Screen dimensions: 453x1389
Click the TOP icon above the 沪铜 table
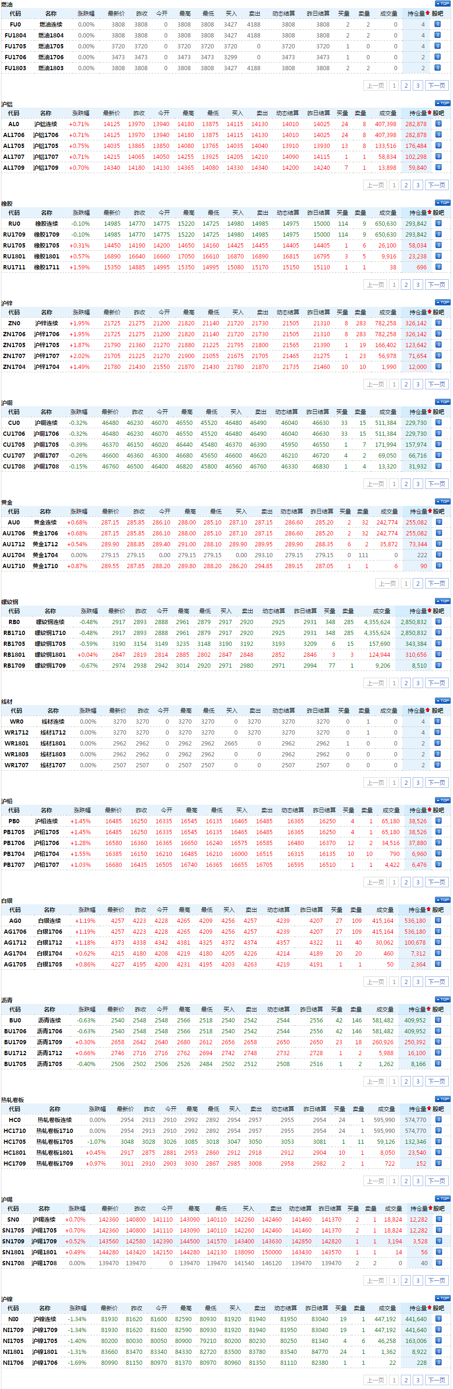click(443, 402)
